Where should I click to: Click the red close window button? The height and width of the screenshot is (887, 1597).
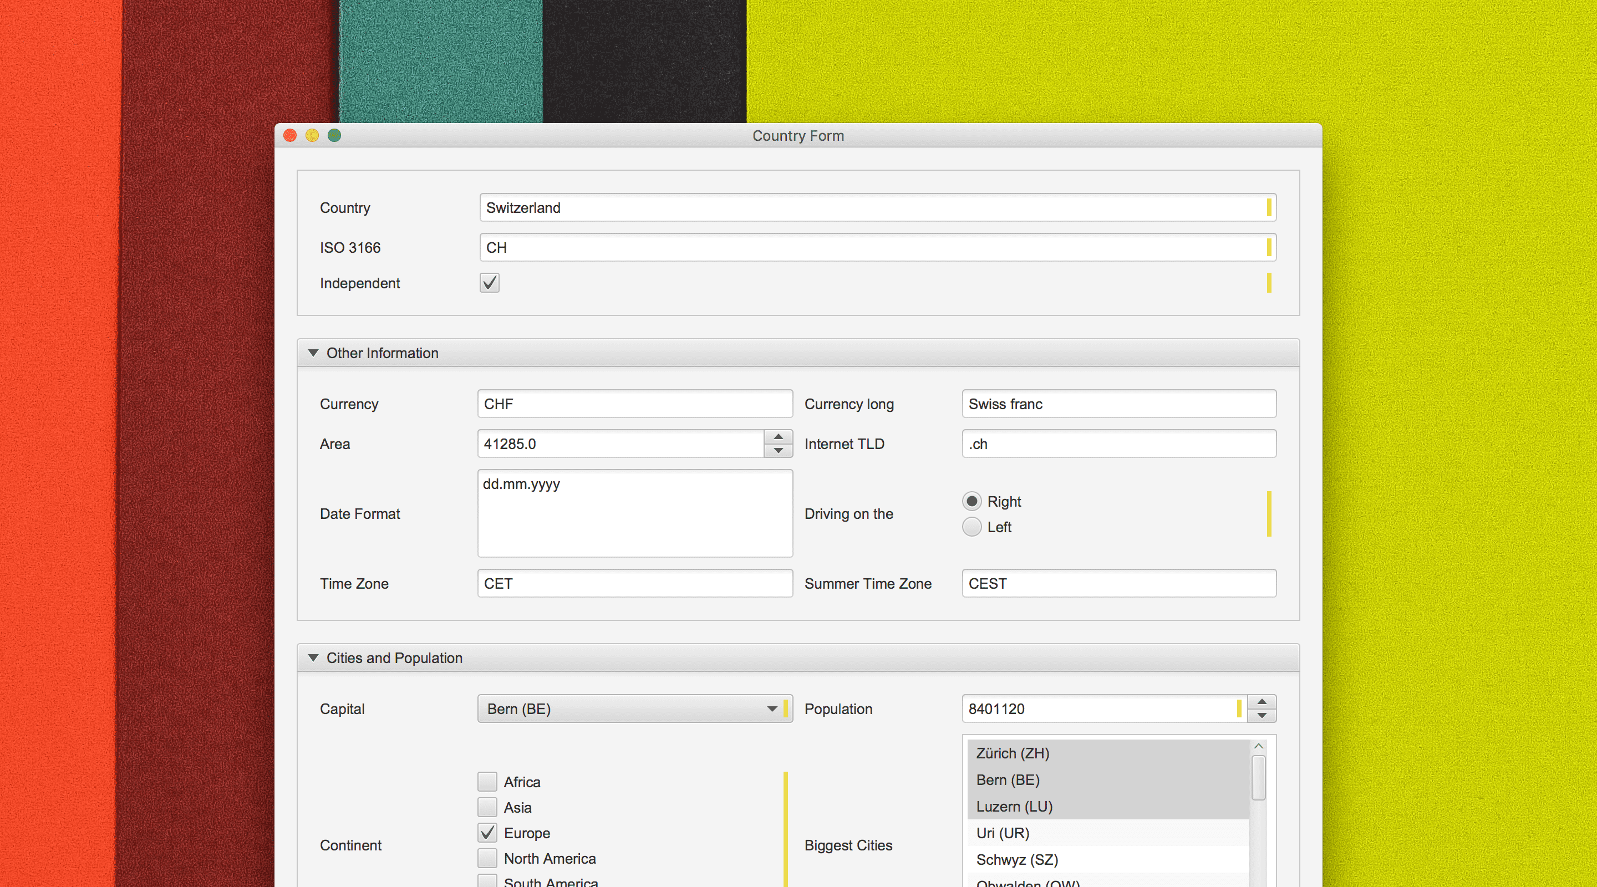pos(290,135)
